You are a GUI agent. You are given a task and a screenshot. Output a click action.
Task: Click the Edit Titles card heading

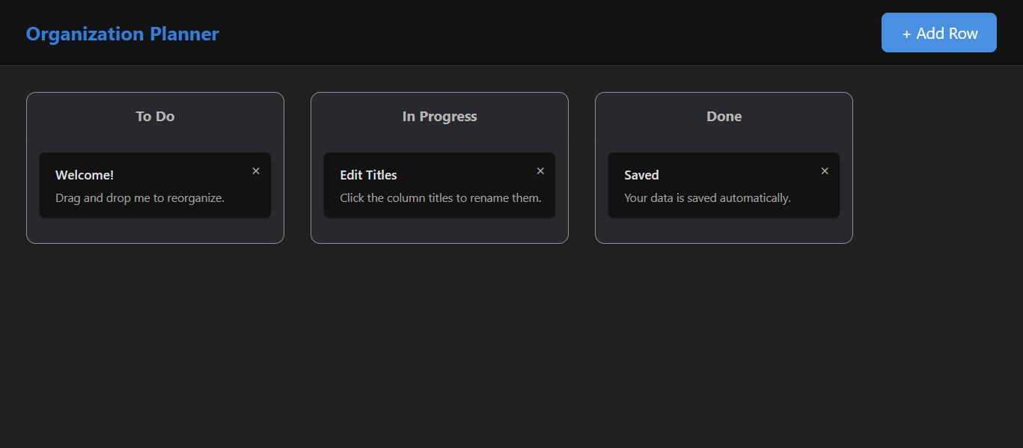368,175
